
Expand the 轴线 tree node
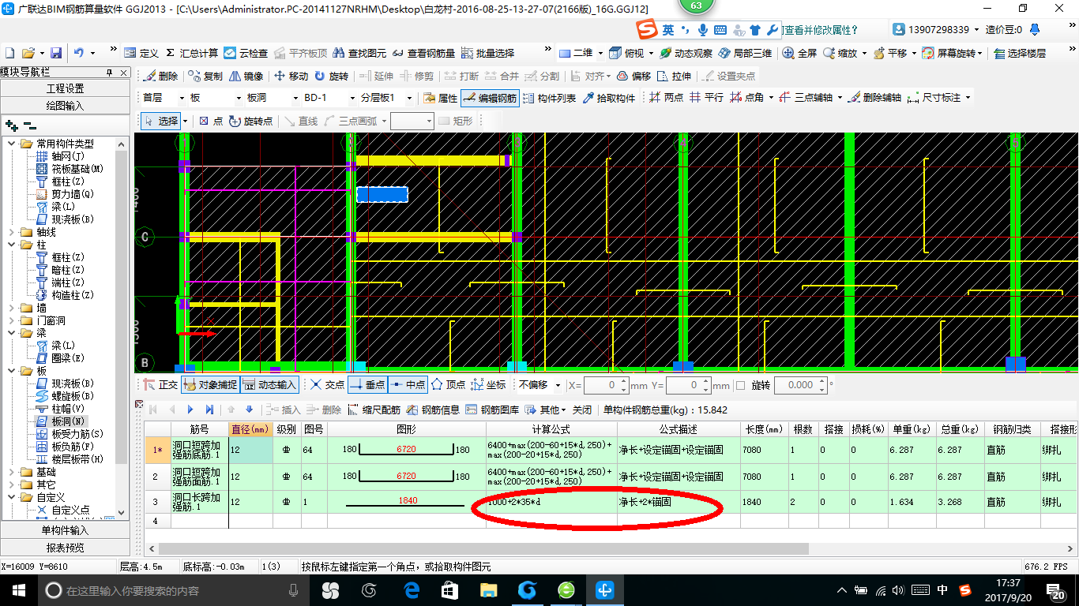point(12,232)
